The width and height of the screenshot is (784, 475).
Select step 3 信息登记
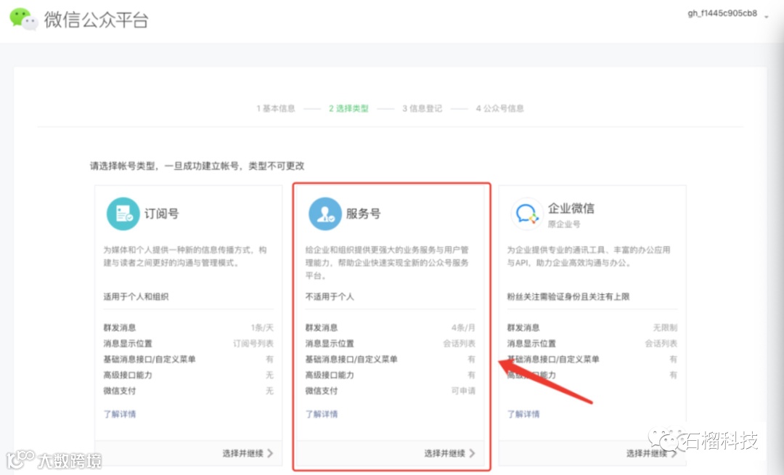coord(422,108)
